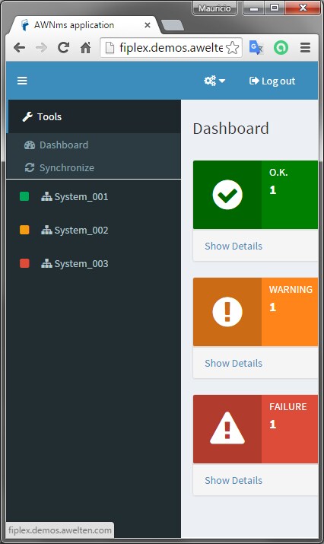Click the orange warning exclamation icon

pyautogui.click(x=227, y=311)
